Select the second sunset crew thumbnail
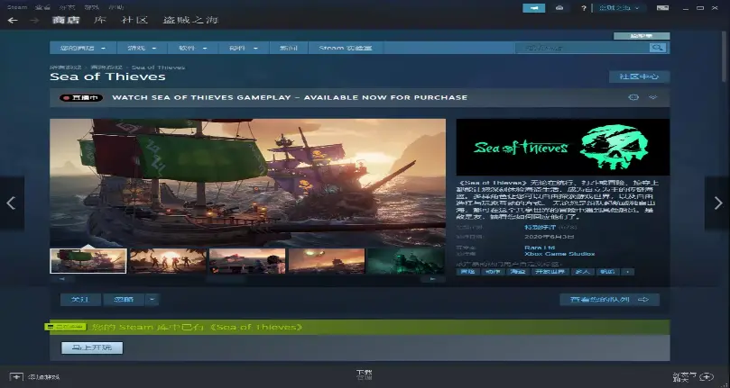The height and width of the screenshot is (388, 730). click(x=168, y=261)
